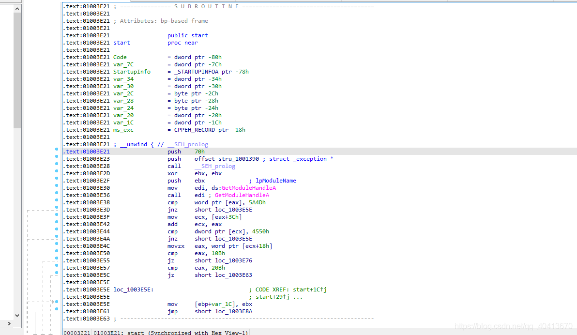Select the '4550h' constant
The image size is (577, 335).
pos(260,231)
